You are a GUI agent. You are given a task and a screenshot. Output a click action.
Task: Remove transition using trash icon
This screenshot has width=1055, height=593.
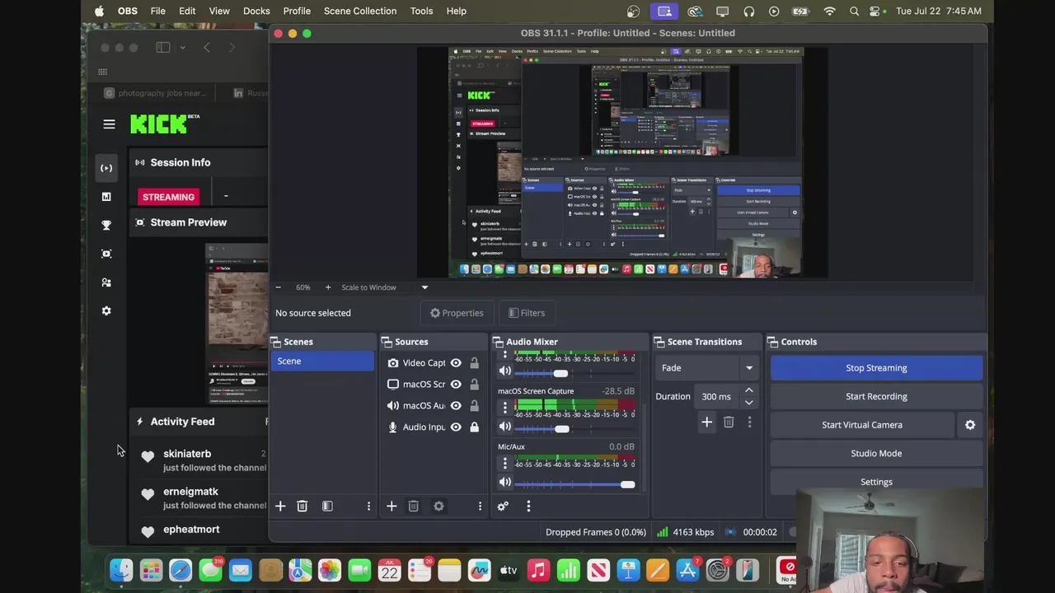click(x=729, y=422)
